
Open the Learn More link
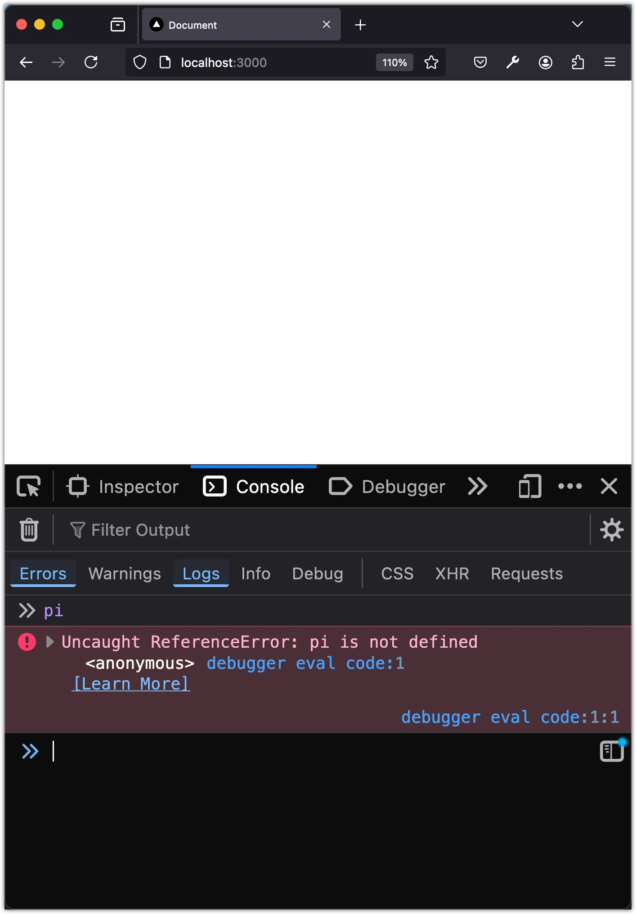click(131, 684)
